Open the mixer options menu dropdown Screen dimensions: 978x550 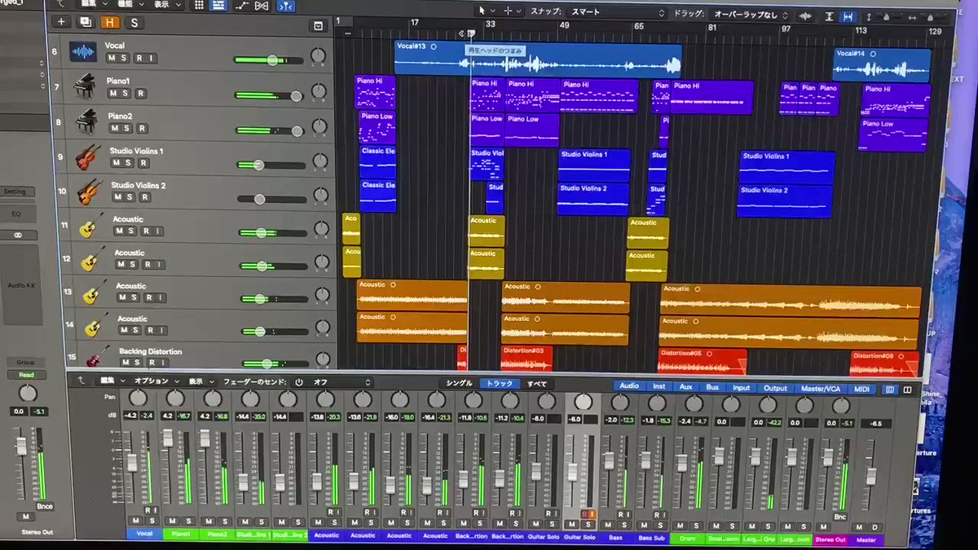click(155, 381)
